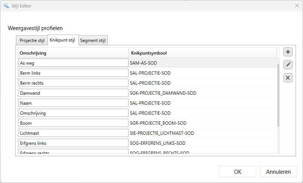Click the pencil edit icon
303x183 pixels.
point(288,65)
